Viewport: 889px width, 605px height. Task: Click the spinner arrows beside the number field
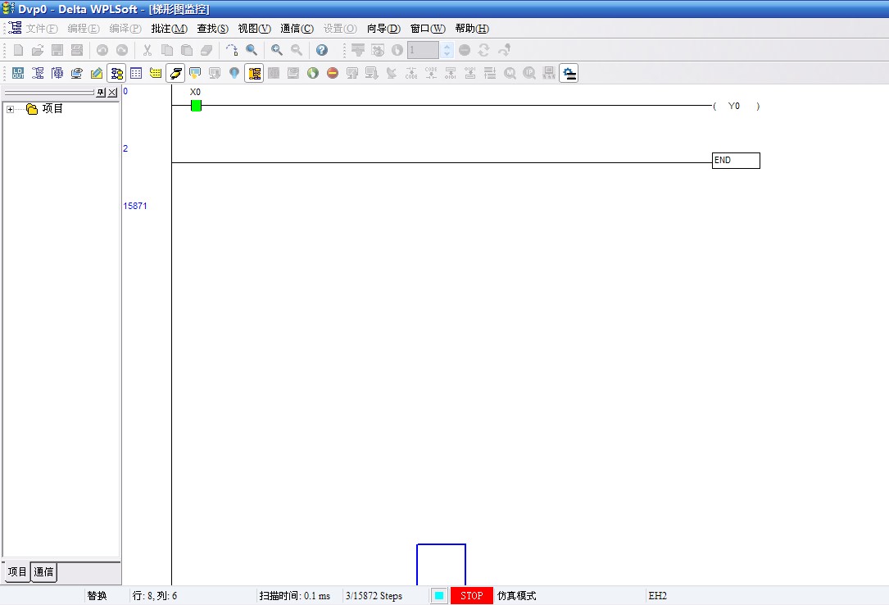pyautogui.click(x=447, y=50)
